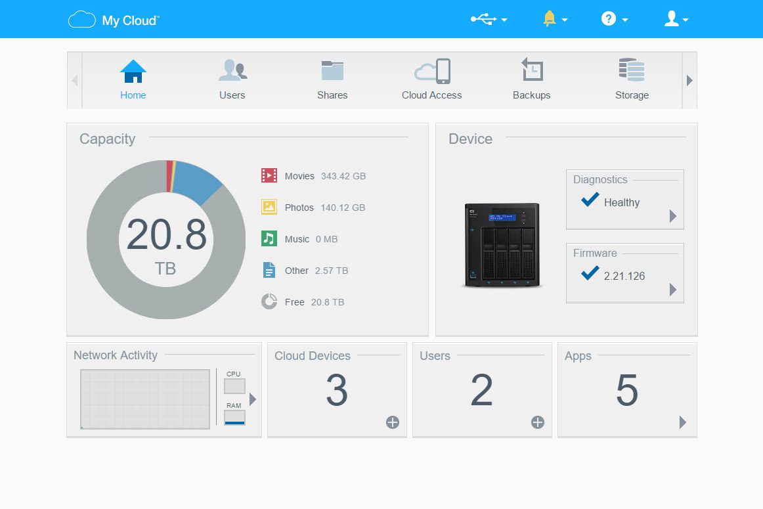763x509 pixels.
Task: Open the notifications bell alerts
Action: coord(550,18)
